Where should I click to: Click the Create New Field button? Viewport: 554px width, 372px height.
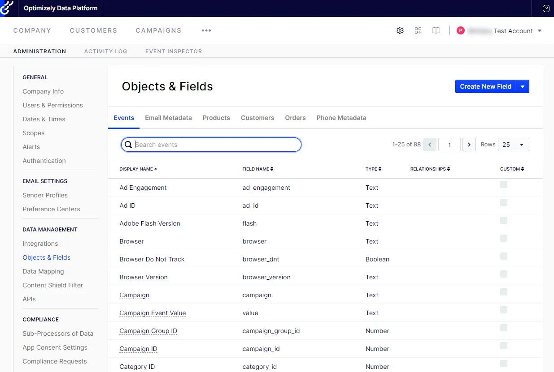486,86
